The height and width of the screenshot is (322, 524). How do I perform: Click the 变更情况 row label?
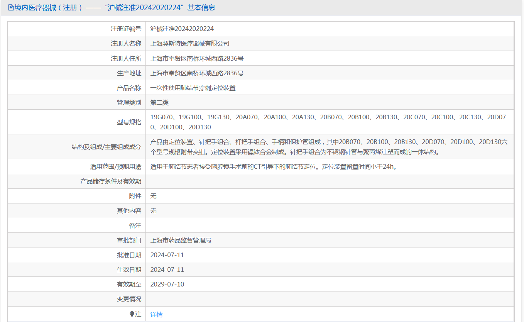129,299
